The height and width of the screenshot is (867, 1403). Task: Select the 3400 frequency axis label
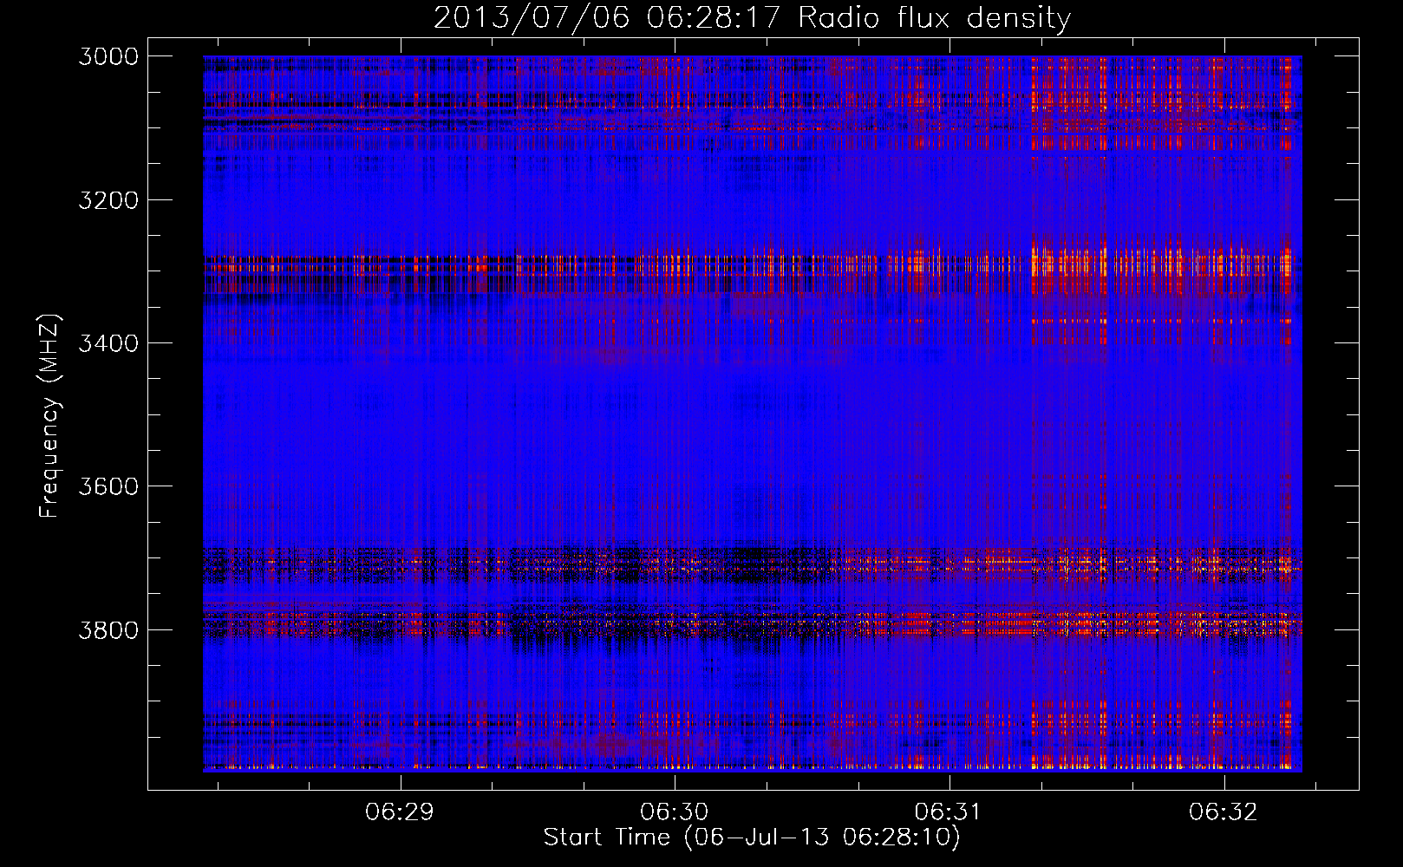[108, 343]
